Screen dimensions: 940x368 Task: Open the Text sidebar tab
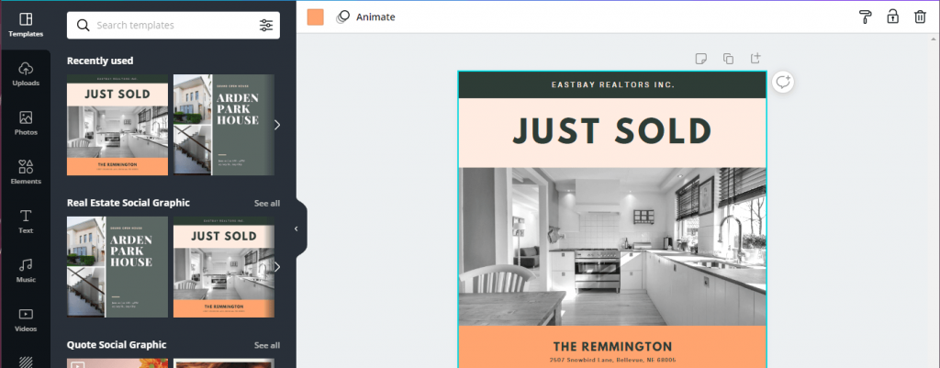coord(25,221)
